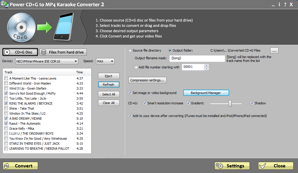Check 'Window In The Skies / U2'
This screenshot has width=298, height=173.
[6, 113]
